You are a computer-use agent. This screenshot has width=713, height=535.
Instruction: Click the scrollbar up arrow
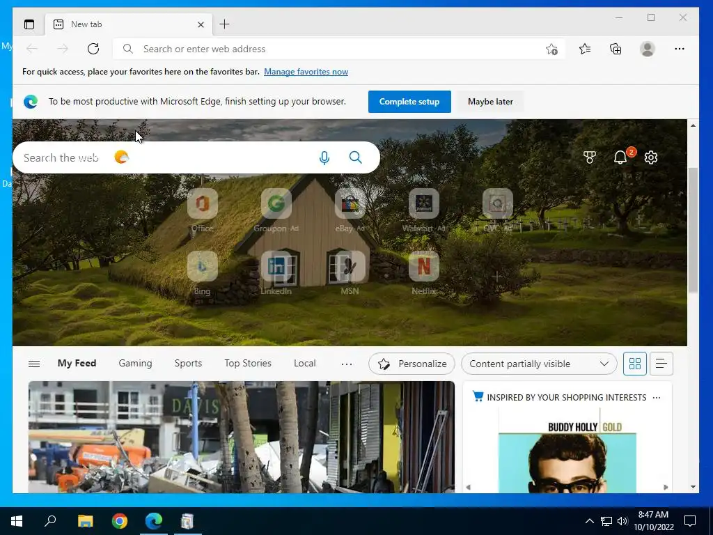(693, 125)
